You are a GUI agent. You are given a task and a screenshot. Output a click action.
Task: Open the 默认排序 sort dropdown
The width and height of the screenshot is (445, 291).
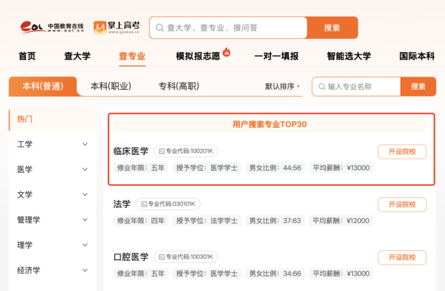pos(282,87)
